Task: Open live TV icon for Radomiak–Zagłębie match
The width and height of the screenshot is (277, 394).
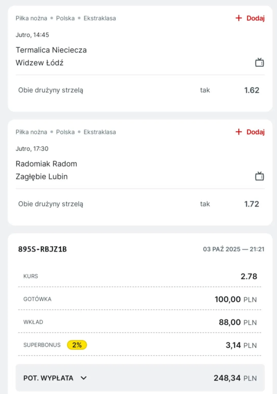Action: click(259, 176)
